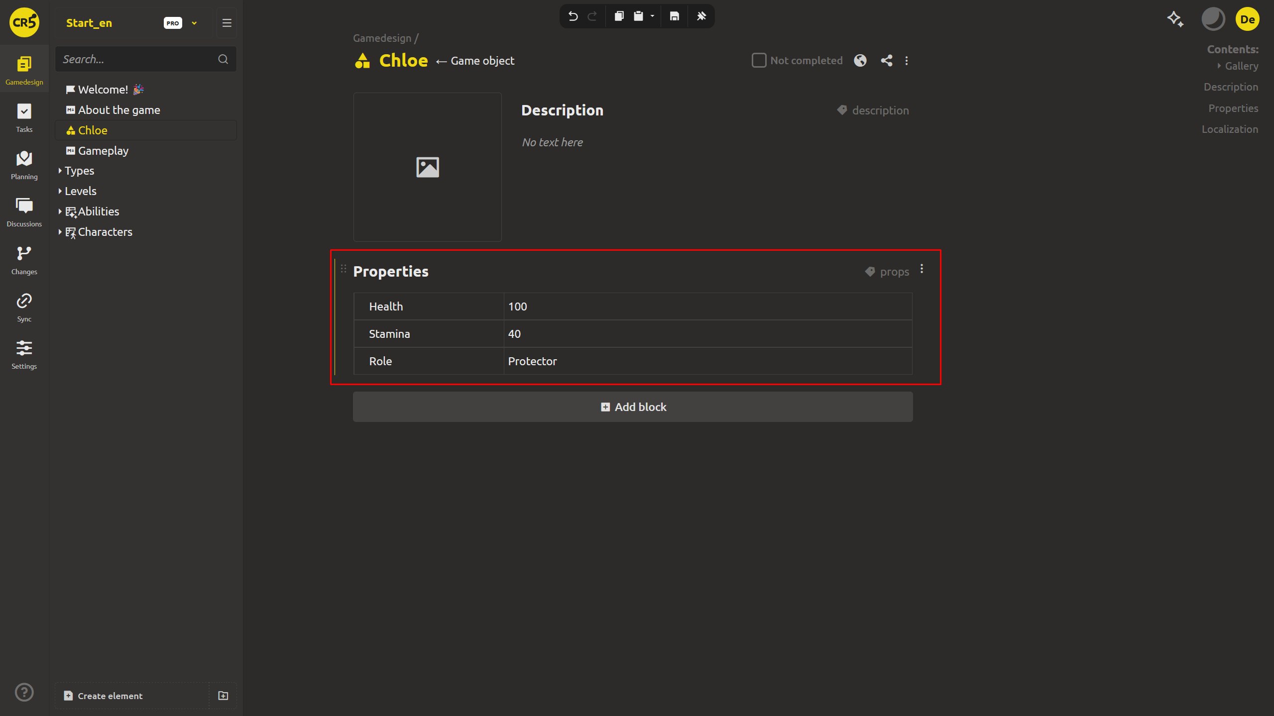Open the Tasks section
The width and height of the screenshot is (1274, 716).
[x=24, y=118]
